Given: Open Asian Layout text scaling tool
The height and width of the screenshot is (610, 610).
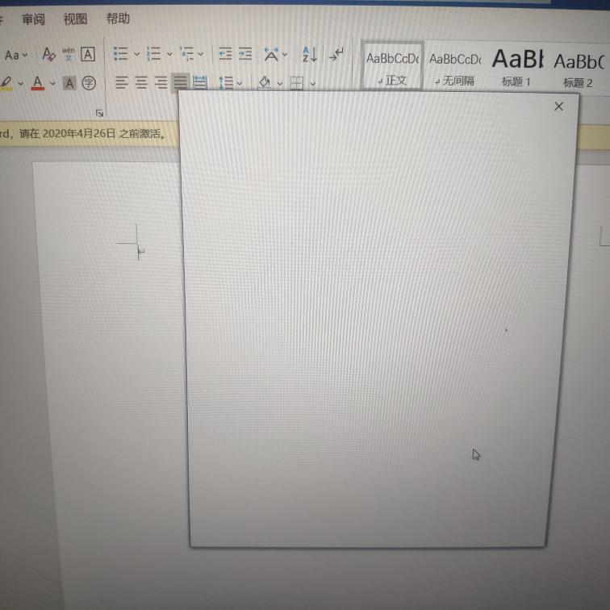Looking at the screenshot, I should pyautogui.click(x=271, y=55).
